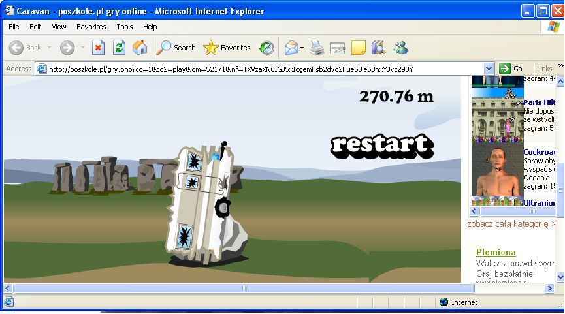Screen dimensions: 565x314
Task: Click the Research books toolbar icon
Action: point(378,48)
